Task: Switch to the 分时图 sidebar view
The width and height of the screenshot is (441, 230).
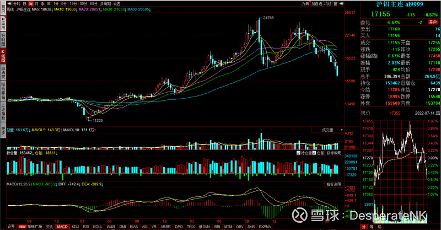Action: coord(3,40)
